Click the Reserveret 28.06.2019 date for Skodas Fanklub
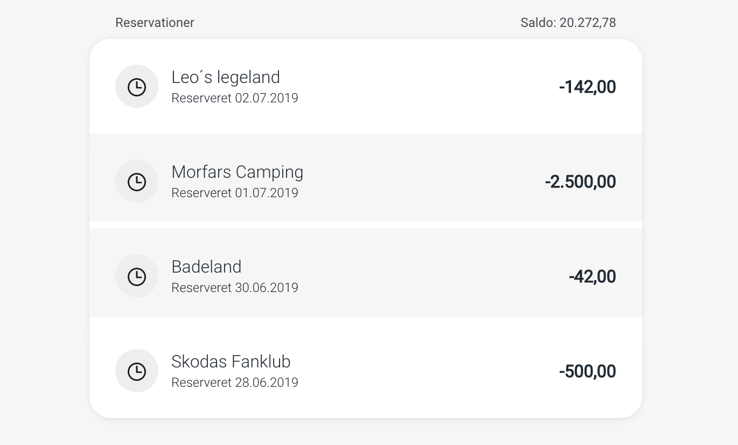Screen dimensions: 738x445 [x=235, y=382]
